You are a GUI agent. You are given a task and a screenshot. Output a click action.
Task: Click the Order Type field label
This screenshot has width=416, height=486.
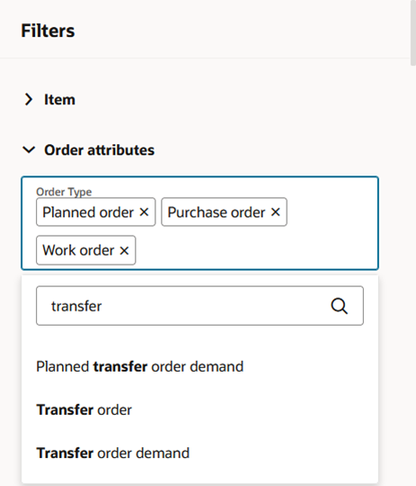pyautogui.click(x=64, y=192)
